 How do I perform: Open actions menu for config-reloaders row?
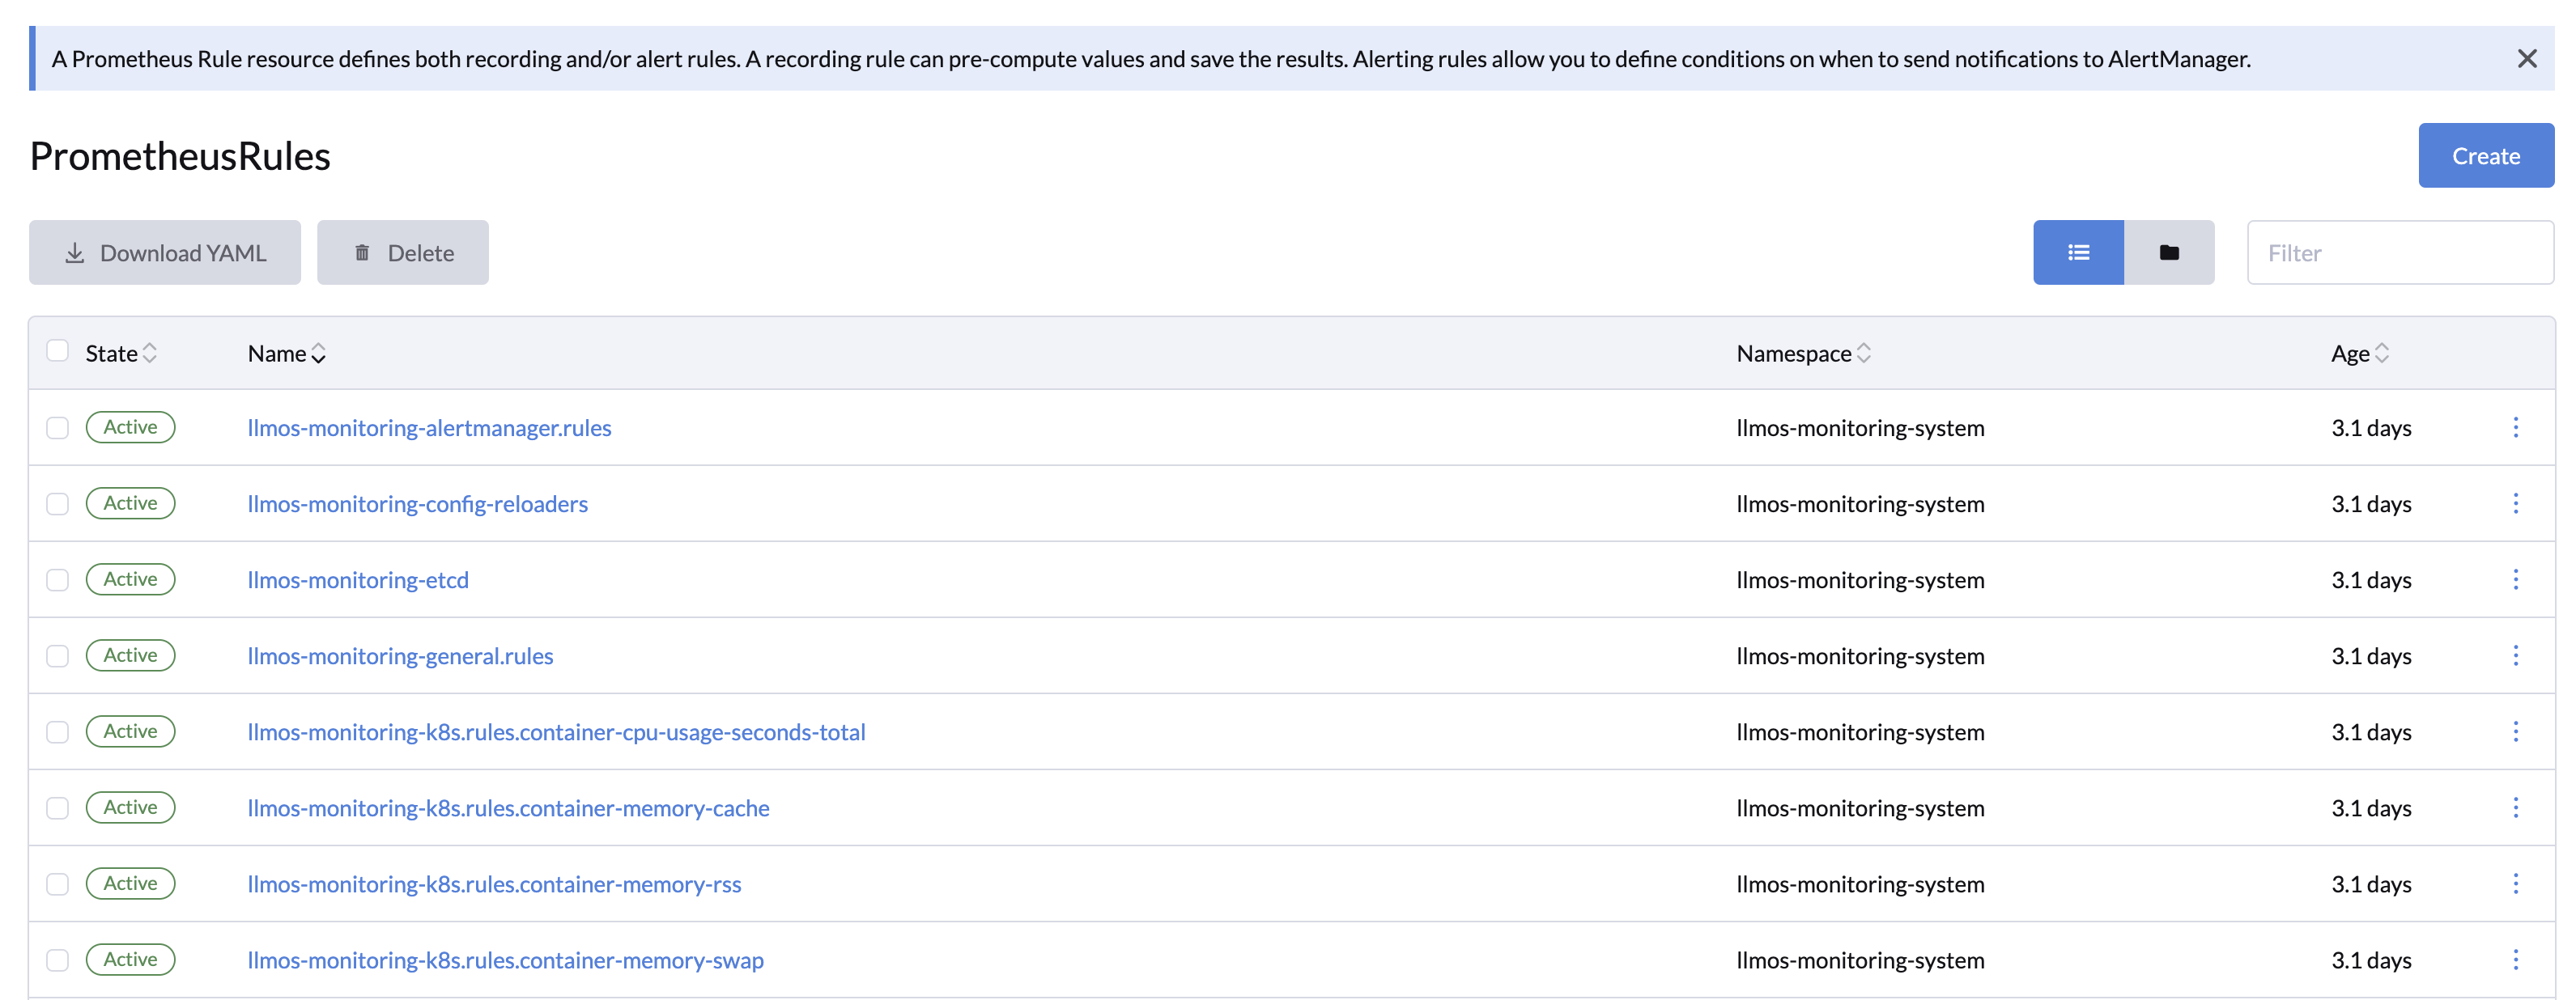[x=2515, y=503]
